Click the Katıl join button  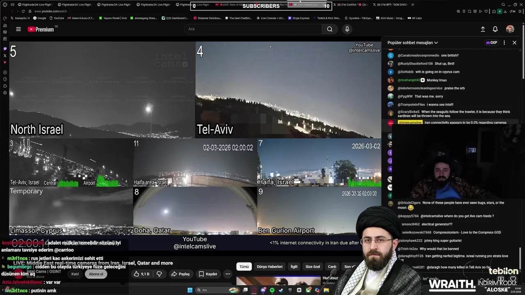click(x=75, y=274)
